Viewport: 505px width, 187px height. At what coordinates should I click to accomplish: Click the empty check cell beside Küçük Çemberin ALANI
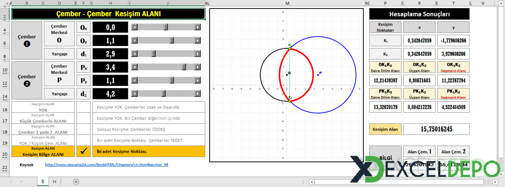tap(84, 118)
